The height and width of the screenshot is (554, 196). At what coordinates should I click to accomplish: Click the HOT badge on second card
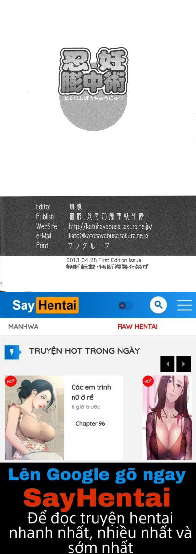tap(148, 381)
